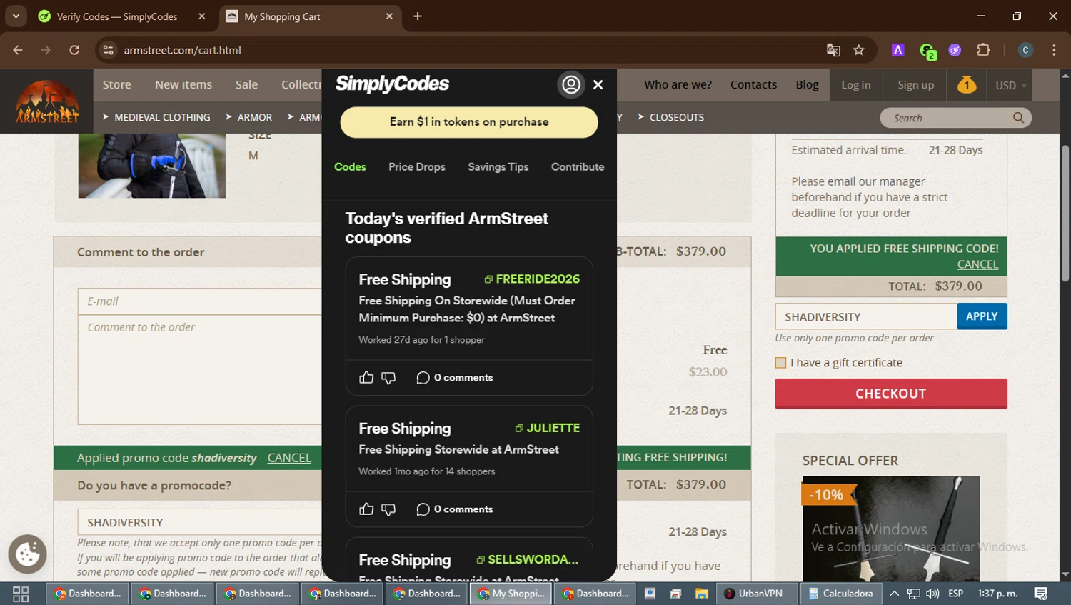Reload the cart page
This screenshot has width=1071, height=605.
click(74, 50)
